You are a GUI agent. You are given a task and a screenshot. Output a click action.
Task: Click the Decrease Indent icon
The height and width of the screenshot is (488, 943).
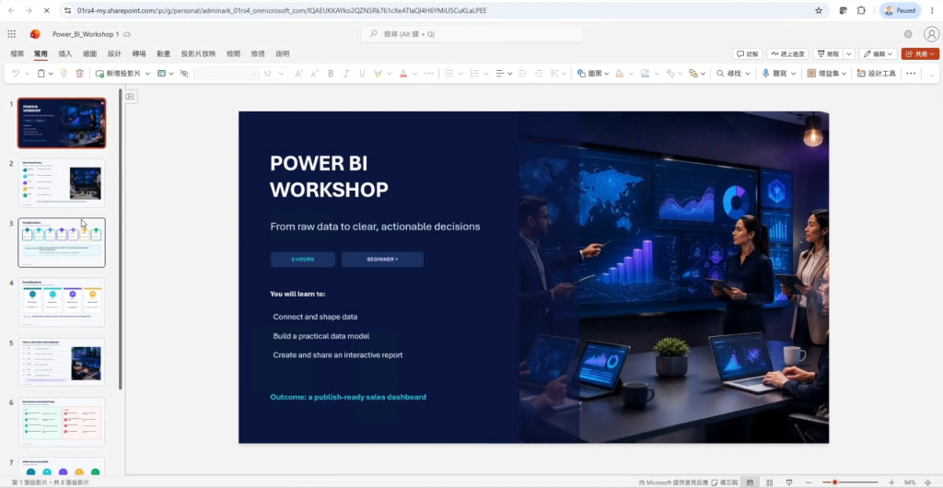click(x=522, y=74)
